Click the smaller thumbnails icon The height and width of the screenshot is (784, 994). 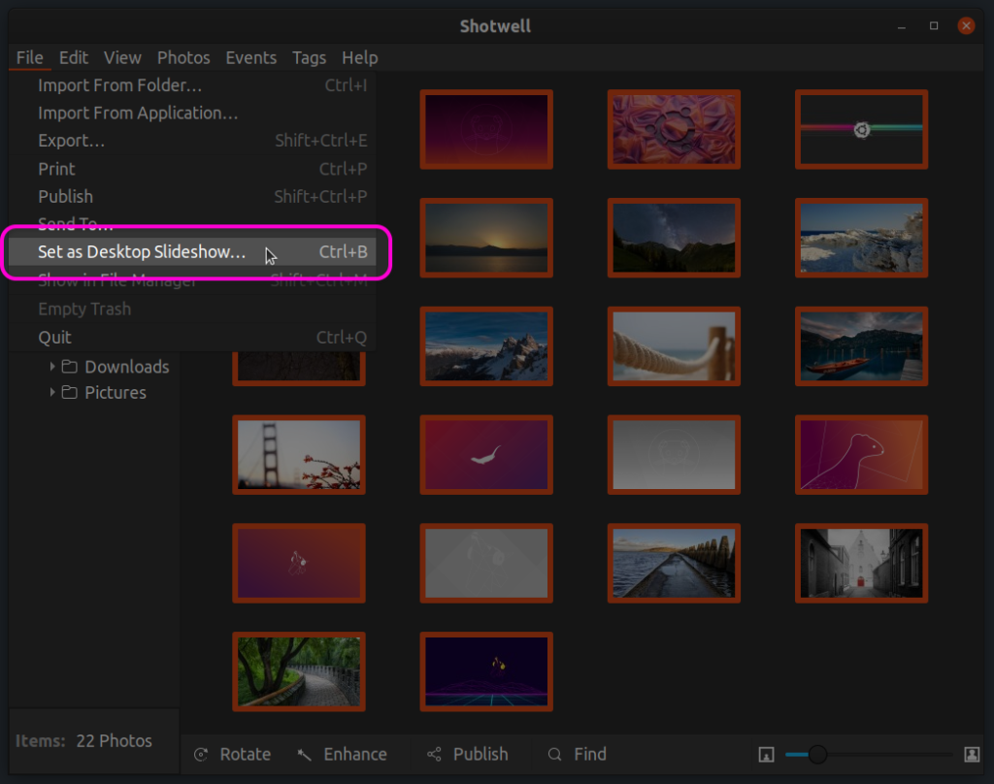767,754
